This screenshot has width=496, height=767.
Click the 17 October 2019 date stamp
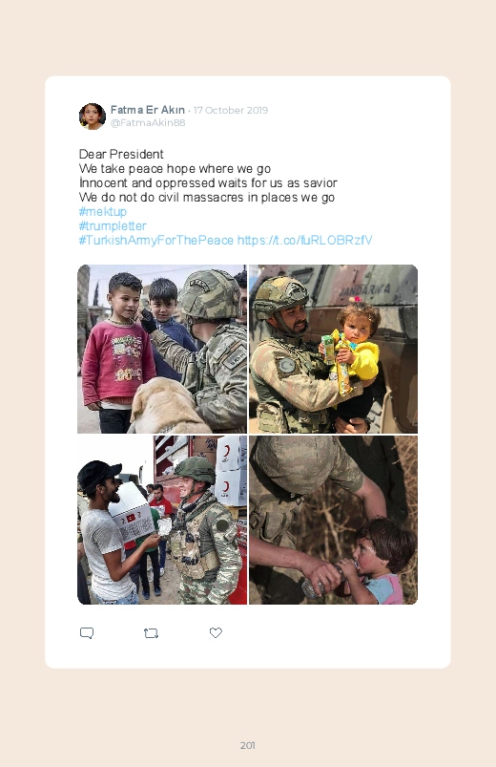point(231,110)
